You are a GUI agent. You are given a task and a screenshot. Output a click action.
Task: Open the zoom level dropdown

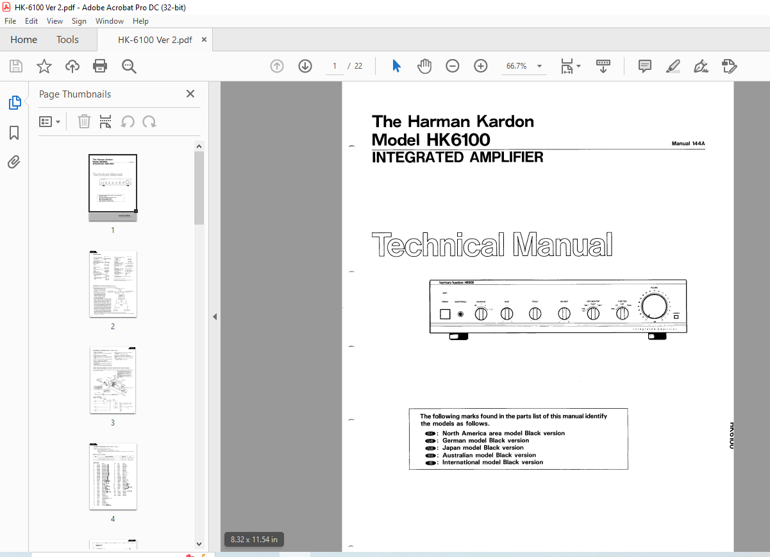(539, 66)
